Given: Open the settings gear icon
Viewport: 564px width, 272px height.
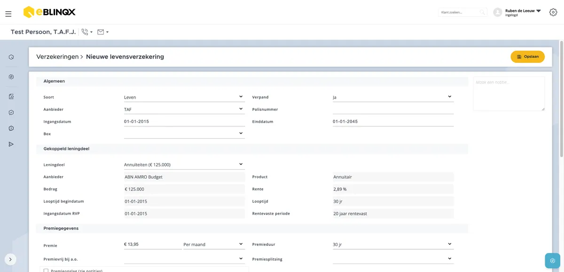Looking at the screenshot, I should [553, 12].
